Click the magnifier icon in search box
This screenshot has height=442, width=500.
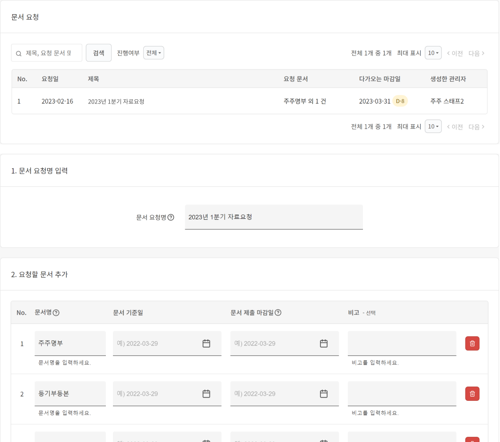(x=19, y=53)
